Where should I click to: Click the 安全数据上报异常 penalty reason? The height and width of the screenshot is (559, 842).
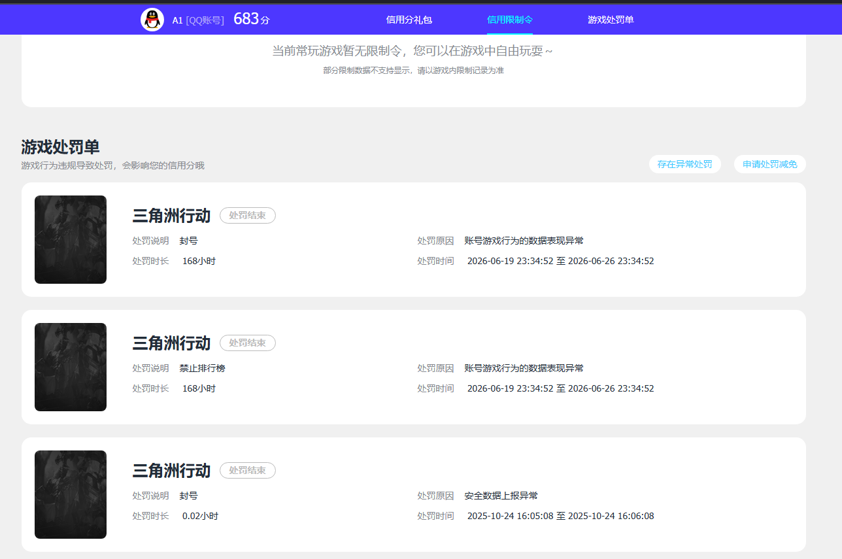coord(501,496)
